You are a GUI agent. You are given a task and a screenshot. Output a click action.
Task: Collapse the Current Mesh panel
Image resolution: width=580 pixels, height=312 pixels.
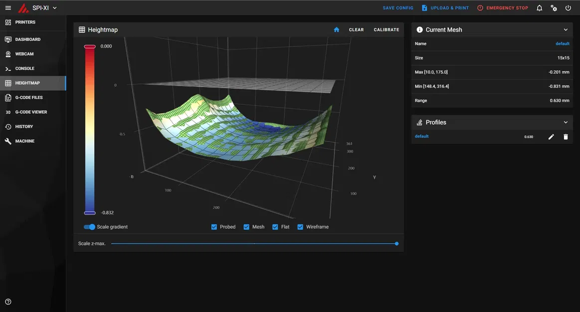pos(566,29)
